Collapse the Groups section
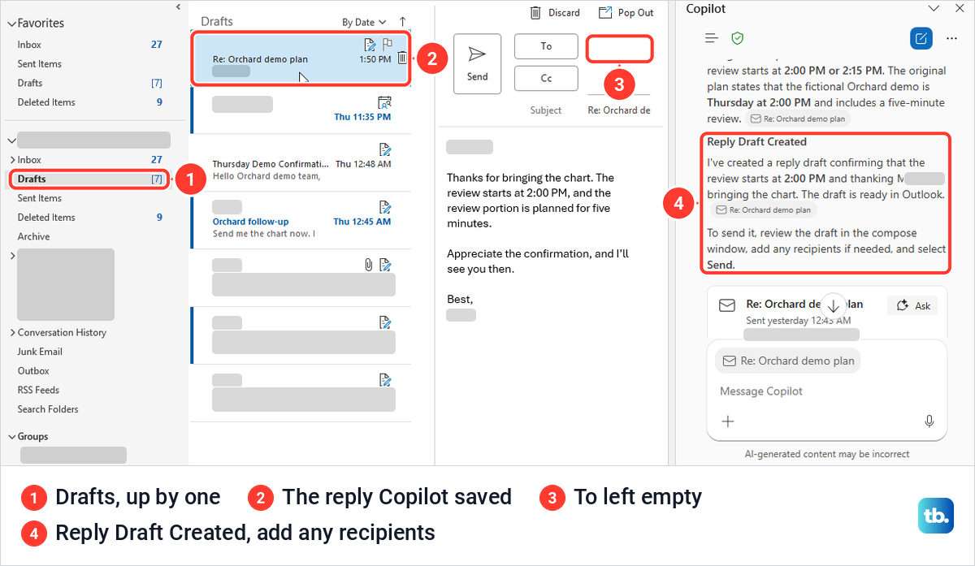 pyautogui.click(x=11, y=436)
